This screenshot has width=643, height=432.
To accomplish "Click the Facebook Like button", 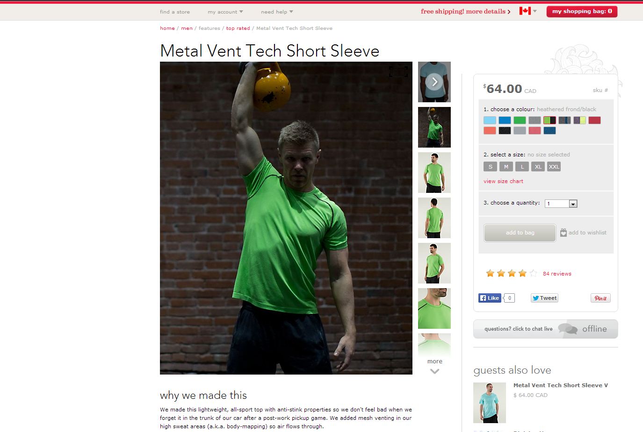I will click(490, 298).
